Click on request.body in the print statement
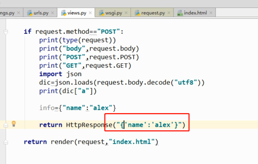The height and width of the screenshot is (164, 258). [x=112, y=49]
